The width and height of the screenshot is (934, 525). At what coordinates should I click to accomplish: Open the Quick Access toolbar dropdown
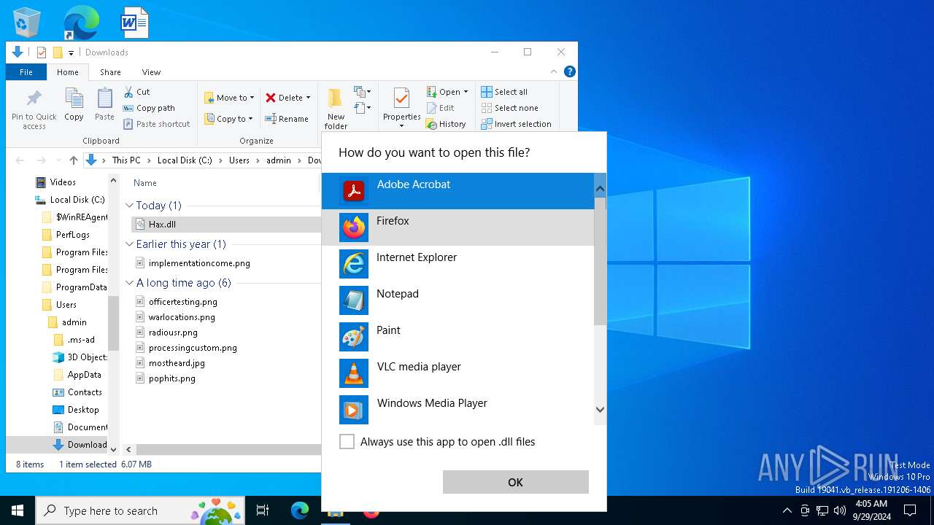coord(71,52)
